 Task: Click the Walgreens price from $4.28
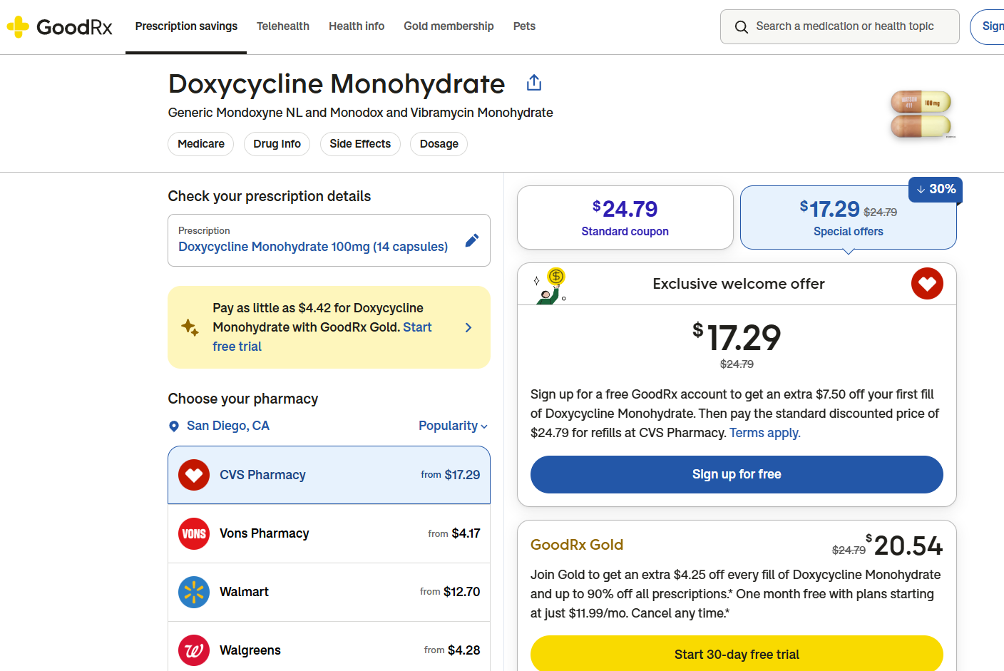point(452,650)
